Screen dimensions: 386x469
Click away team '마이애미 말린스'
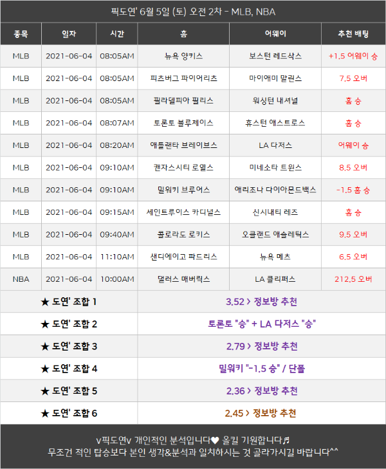coord(275,78)
